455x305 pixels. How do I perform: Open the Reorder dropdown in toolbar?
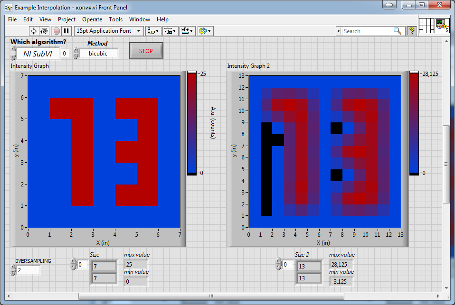tap(205, 31)
